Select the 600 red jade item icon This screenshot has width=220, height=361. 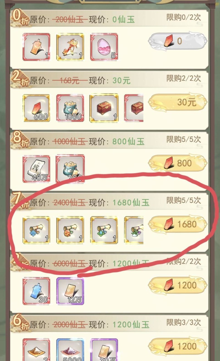36,108
